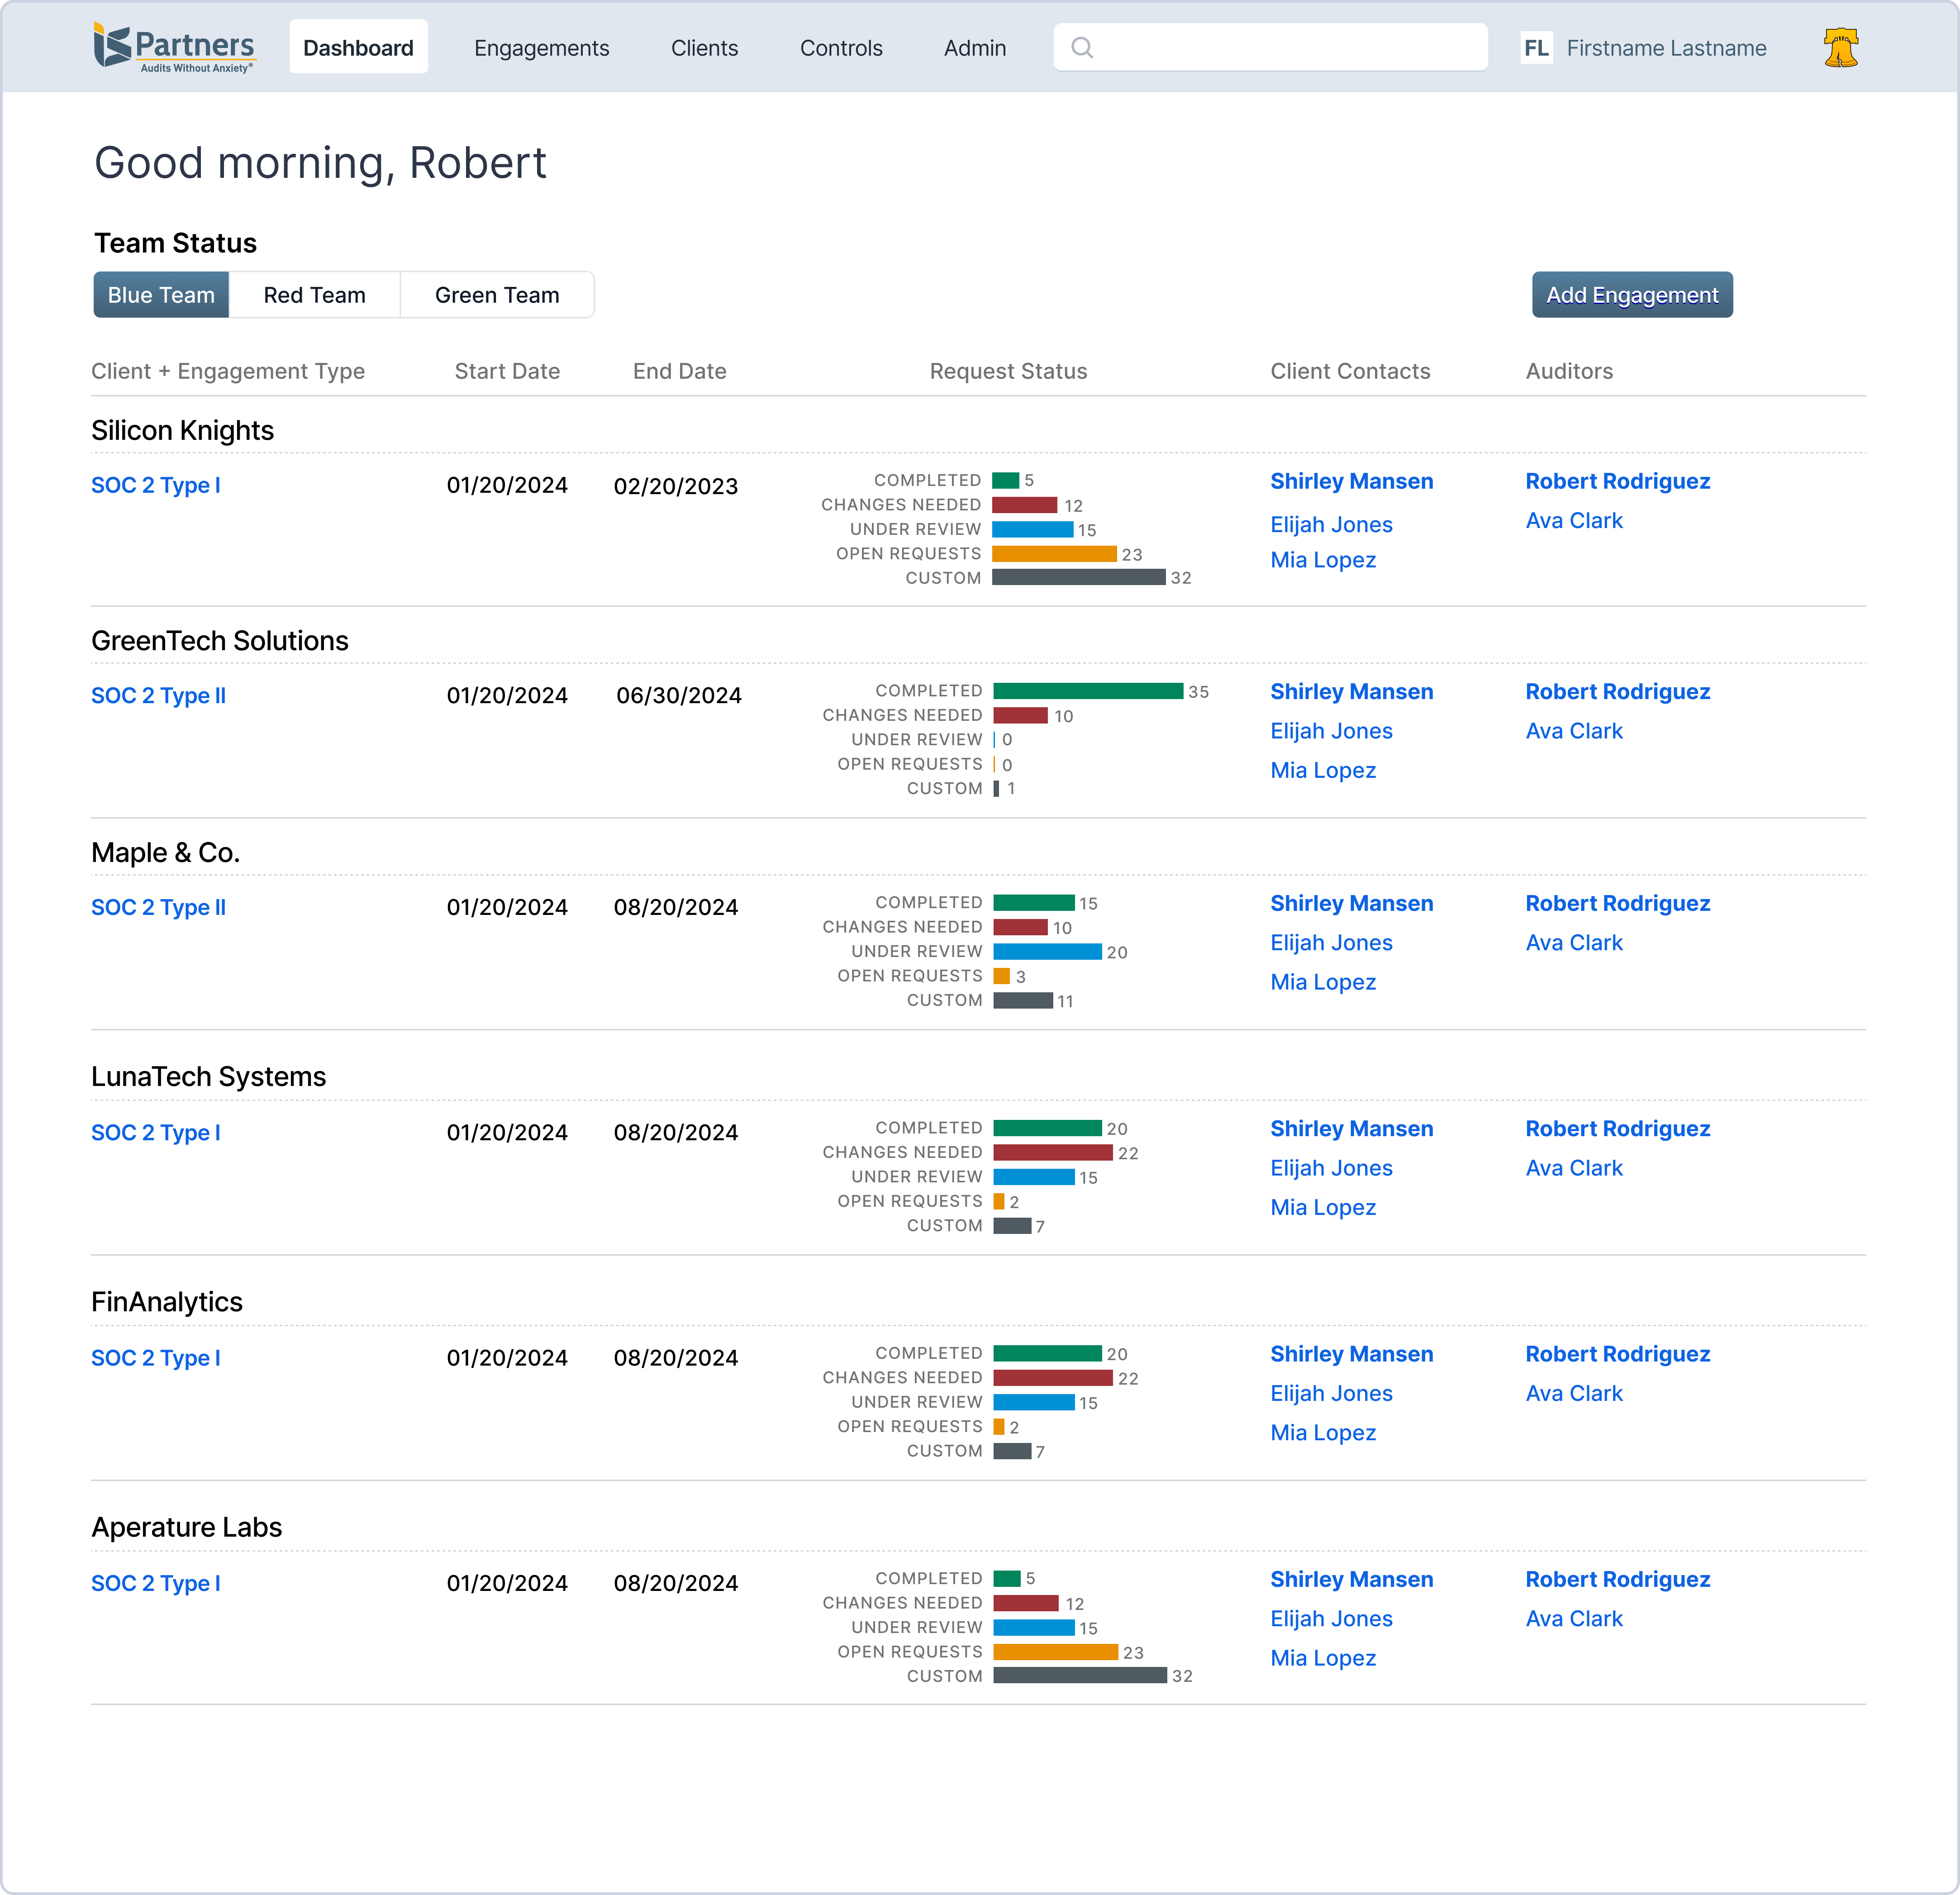The height and width of the screenshot is (1895, 1960).
Task: Click the search magnifier icon
Action: pos(1082,48)
